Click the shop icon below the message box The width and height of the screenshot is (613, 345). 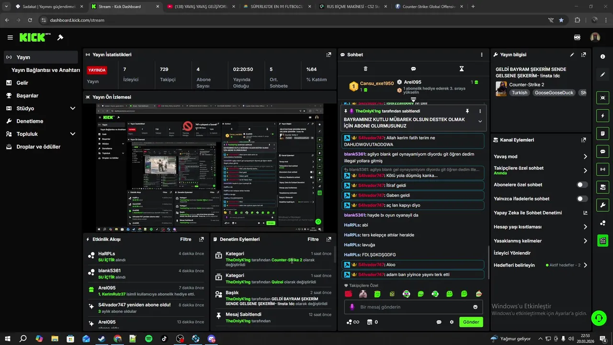coord(370,322)
